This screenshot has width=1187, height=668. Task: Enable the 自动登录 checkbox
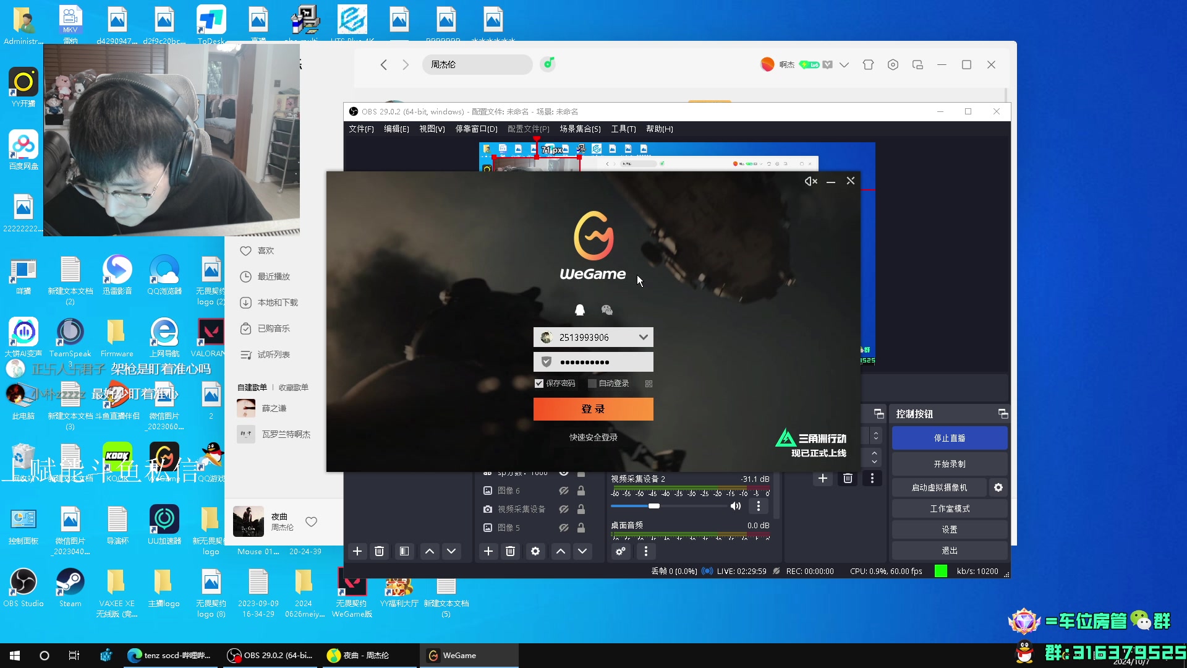point(592,383)
